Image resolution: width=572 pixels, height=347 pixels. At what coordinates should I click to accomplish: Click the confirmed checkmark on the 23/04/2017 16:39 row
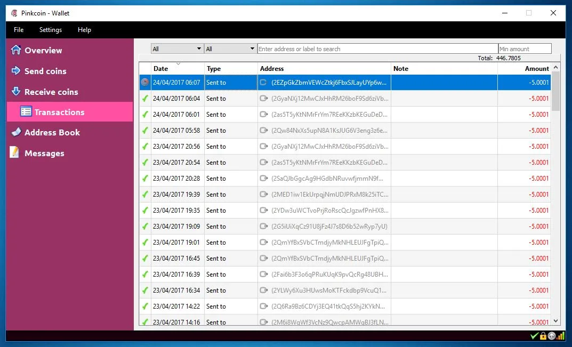click(145, 275)
